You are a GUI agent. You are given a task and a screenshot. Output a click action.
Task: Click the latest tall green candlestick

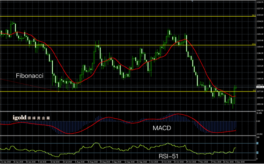coord(234,96)
